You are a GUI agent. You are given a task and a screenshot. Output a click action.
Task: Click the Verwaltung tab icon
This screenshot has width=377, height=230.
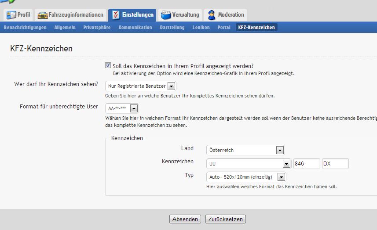tap(166, 15)
